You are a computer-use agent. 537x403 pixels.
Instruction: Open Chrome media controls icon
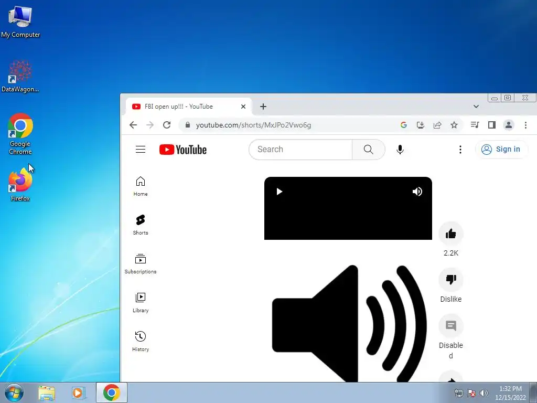point(475,125)
